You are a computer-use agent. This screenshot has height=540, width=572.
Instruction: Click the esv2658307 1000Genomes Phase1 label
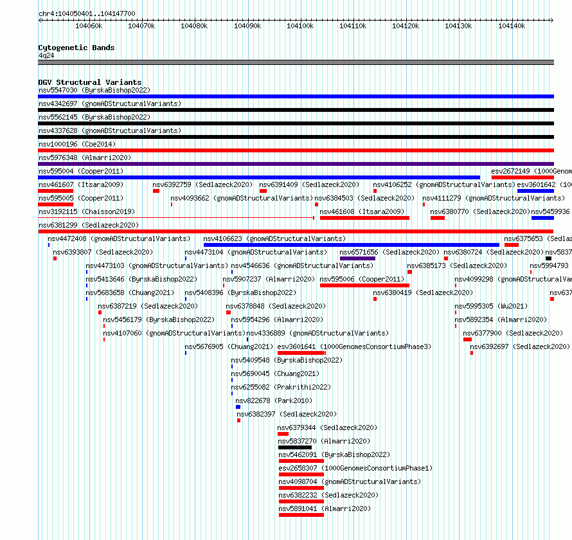click(355, 468)
